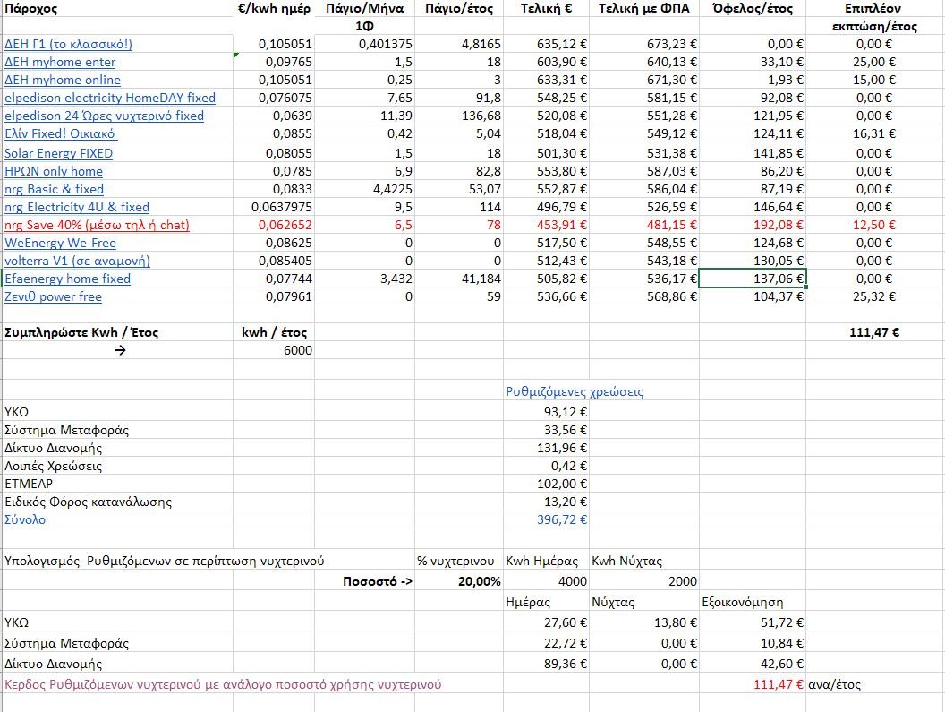Open the Efaenergy home fixed link
Screen dimensions: 945x712
tap(67, 279)
